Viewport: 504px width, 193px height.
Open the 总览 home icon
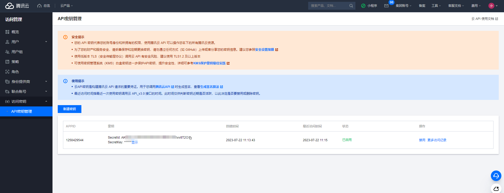click(39, 6)
